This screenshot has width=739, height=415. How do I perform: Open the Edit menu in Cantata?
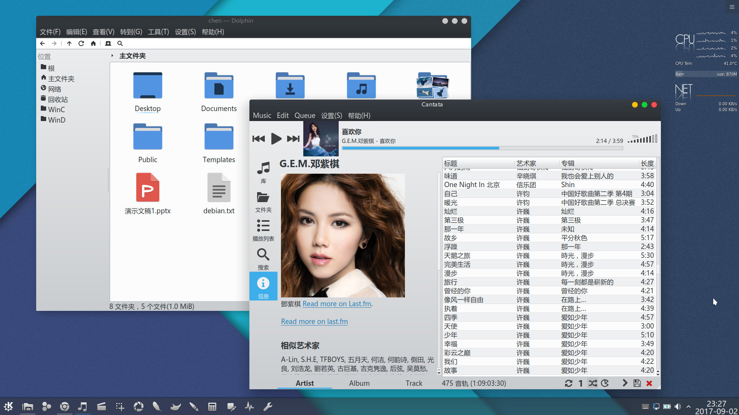pos(283,115)
